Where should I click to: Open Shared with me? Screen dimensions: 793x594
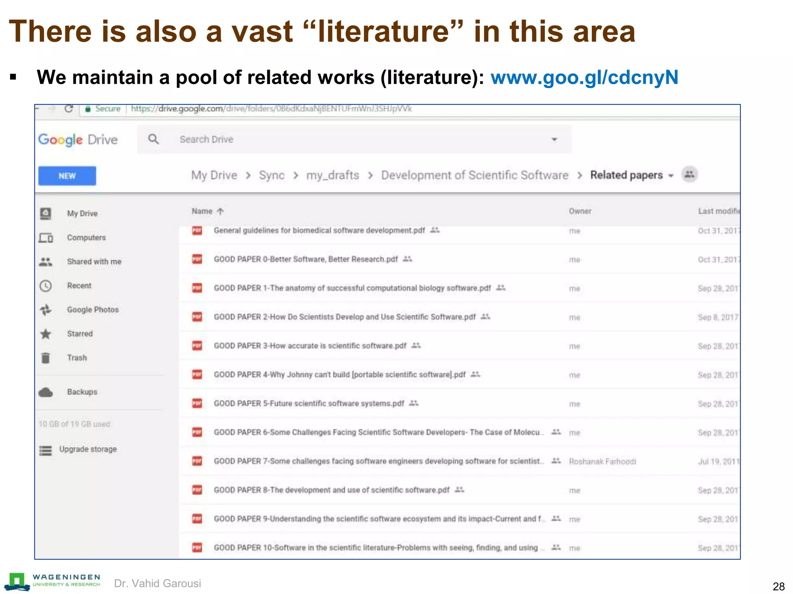pyautogui.click(x=94, y=261)
